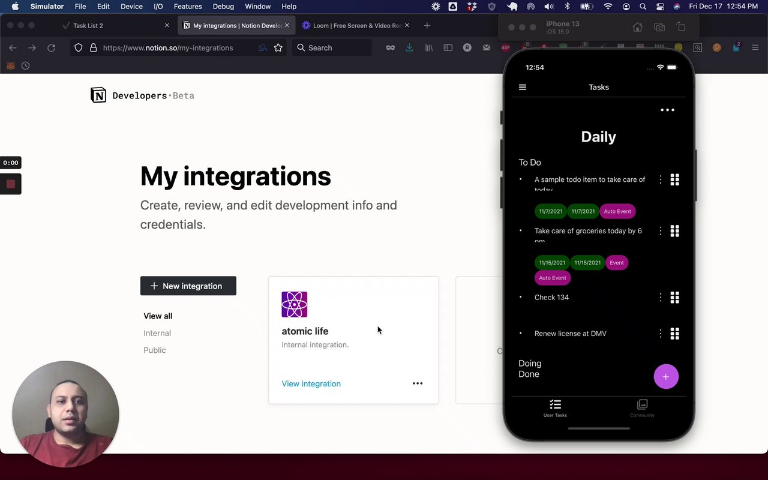This screenshot has width=768, height=480.
Task: Click the Adblock Plus extension icon
Action: coord(505,48)
